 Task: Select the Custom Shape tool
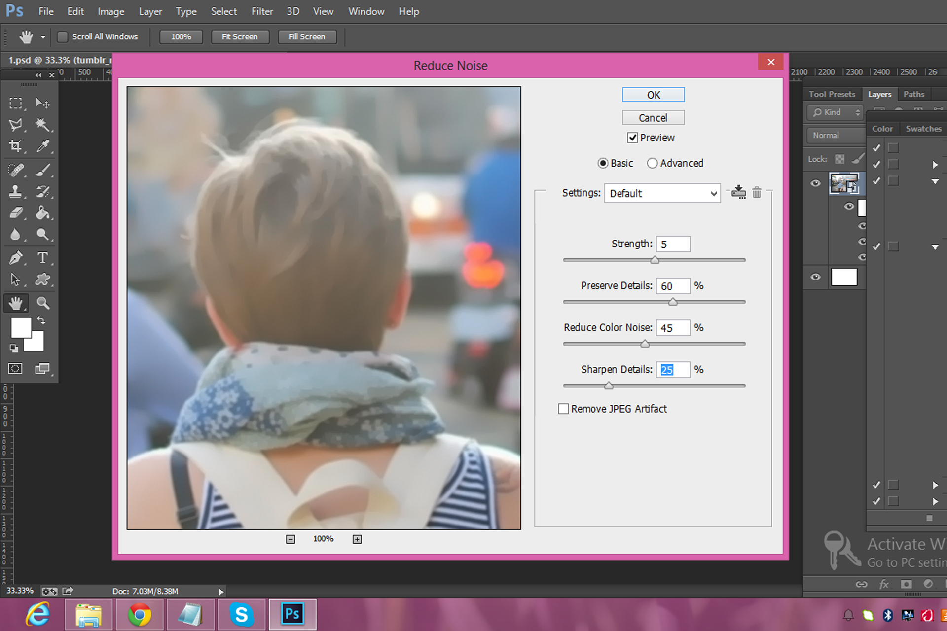click(x=43, y=280)
